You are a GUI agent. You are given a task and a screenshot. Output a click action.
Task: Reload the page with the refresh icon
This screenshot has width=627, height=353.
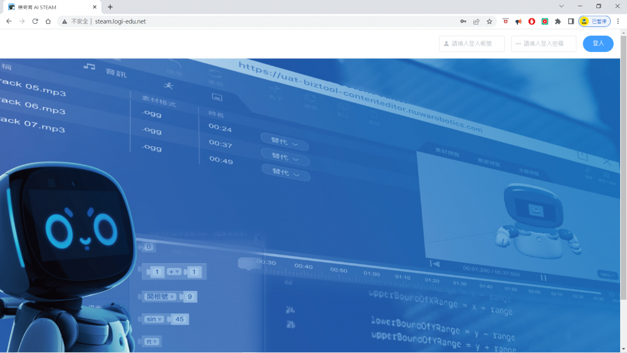click(x=35, y=21)
